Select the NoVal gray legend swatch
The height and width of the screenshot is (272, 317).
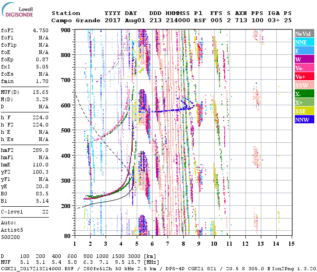[x=304, y=34]
